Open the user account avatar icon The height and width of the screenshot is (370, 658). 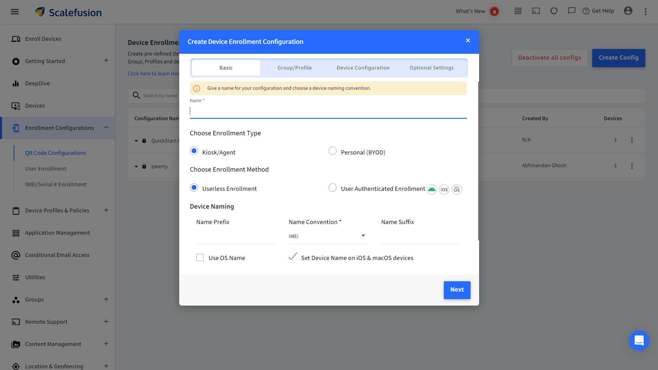628,11
